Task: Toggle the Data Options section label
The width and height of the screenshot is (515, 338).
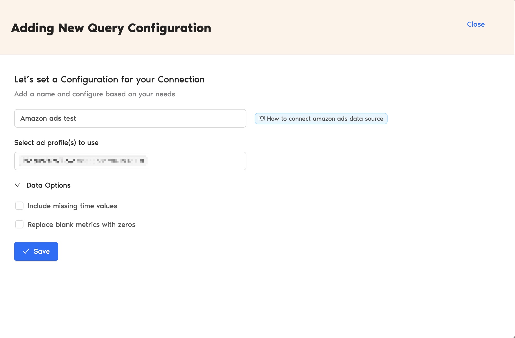Action: (x=49, y=185)
